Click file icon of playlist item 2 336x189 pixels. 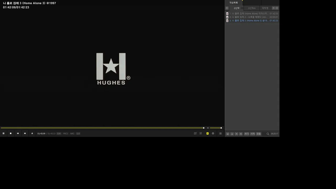227,17
